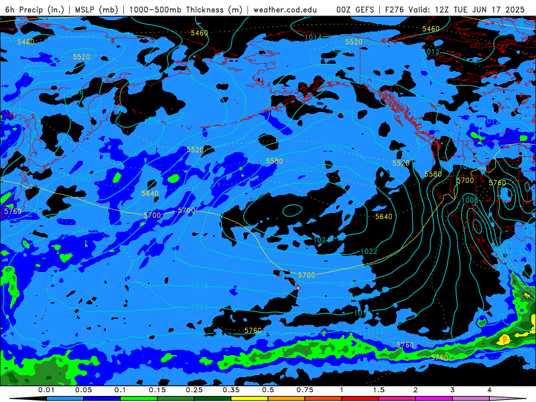Select the bright green 0.1–0.15 legend swatch

139,399
